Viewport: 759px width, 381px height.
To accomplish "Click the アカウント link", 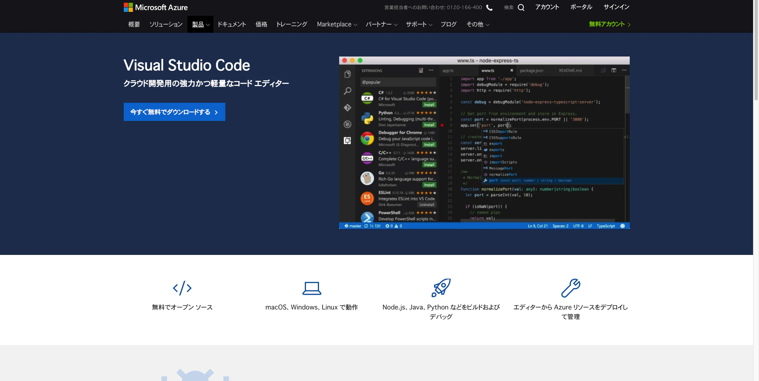I will [x=547, y=7].
